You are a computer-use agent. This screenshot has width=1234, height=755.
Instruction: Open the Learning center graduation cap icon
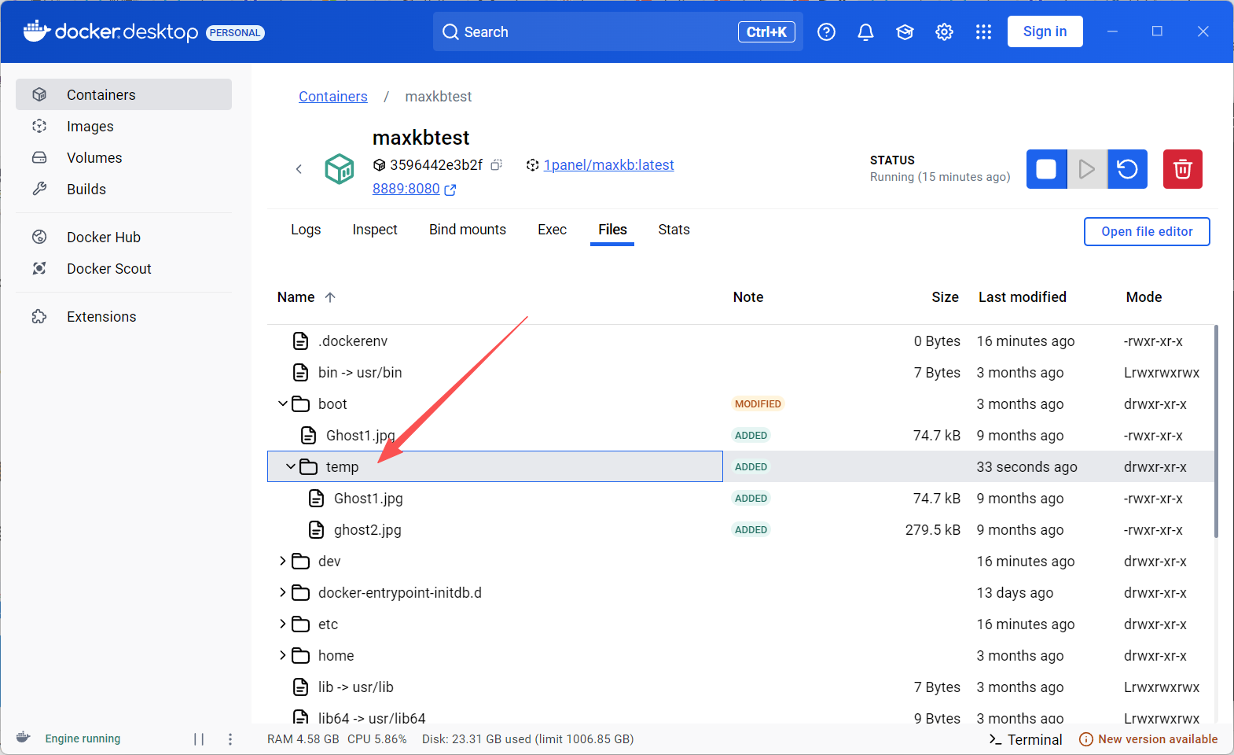[905, 31]
